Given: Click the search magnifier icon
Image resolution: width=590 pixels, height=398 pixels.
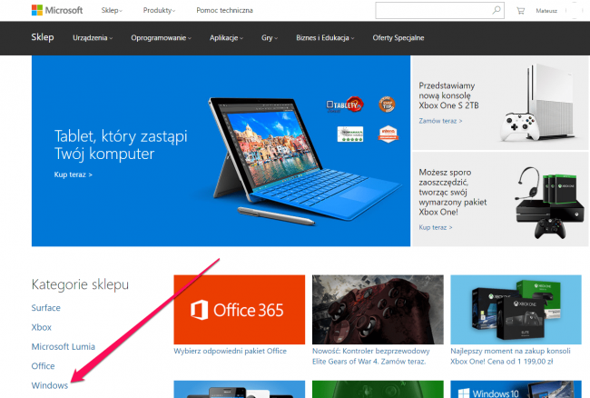Looking at the screenshot, I should (497, 10).
